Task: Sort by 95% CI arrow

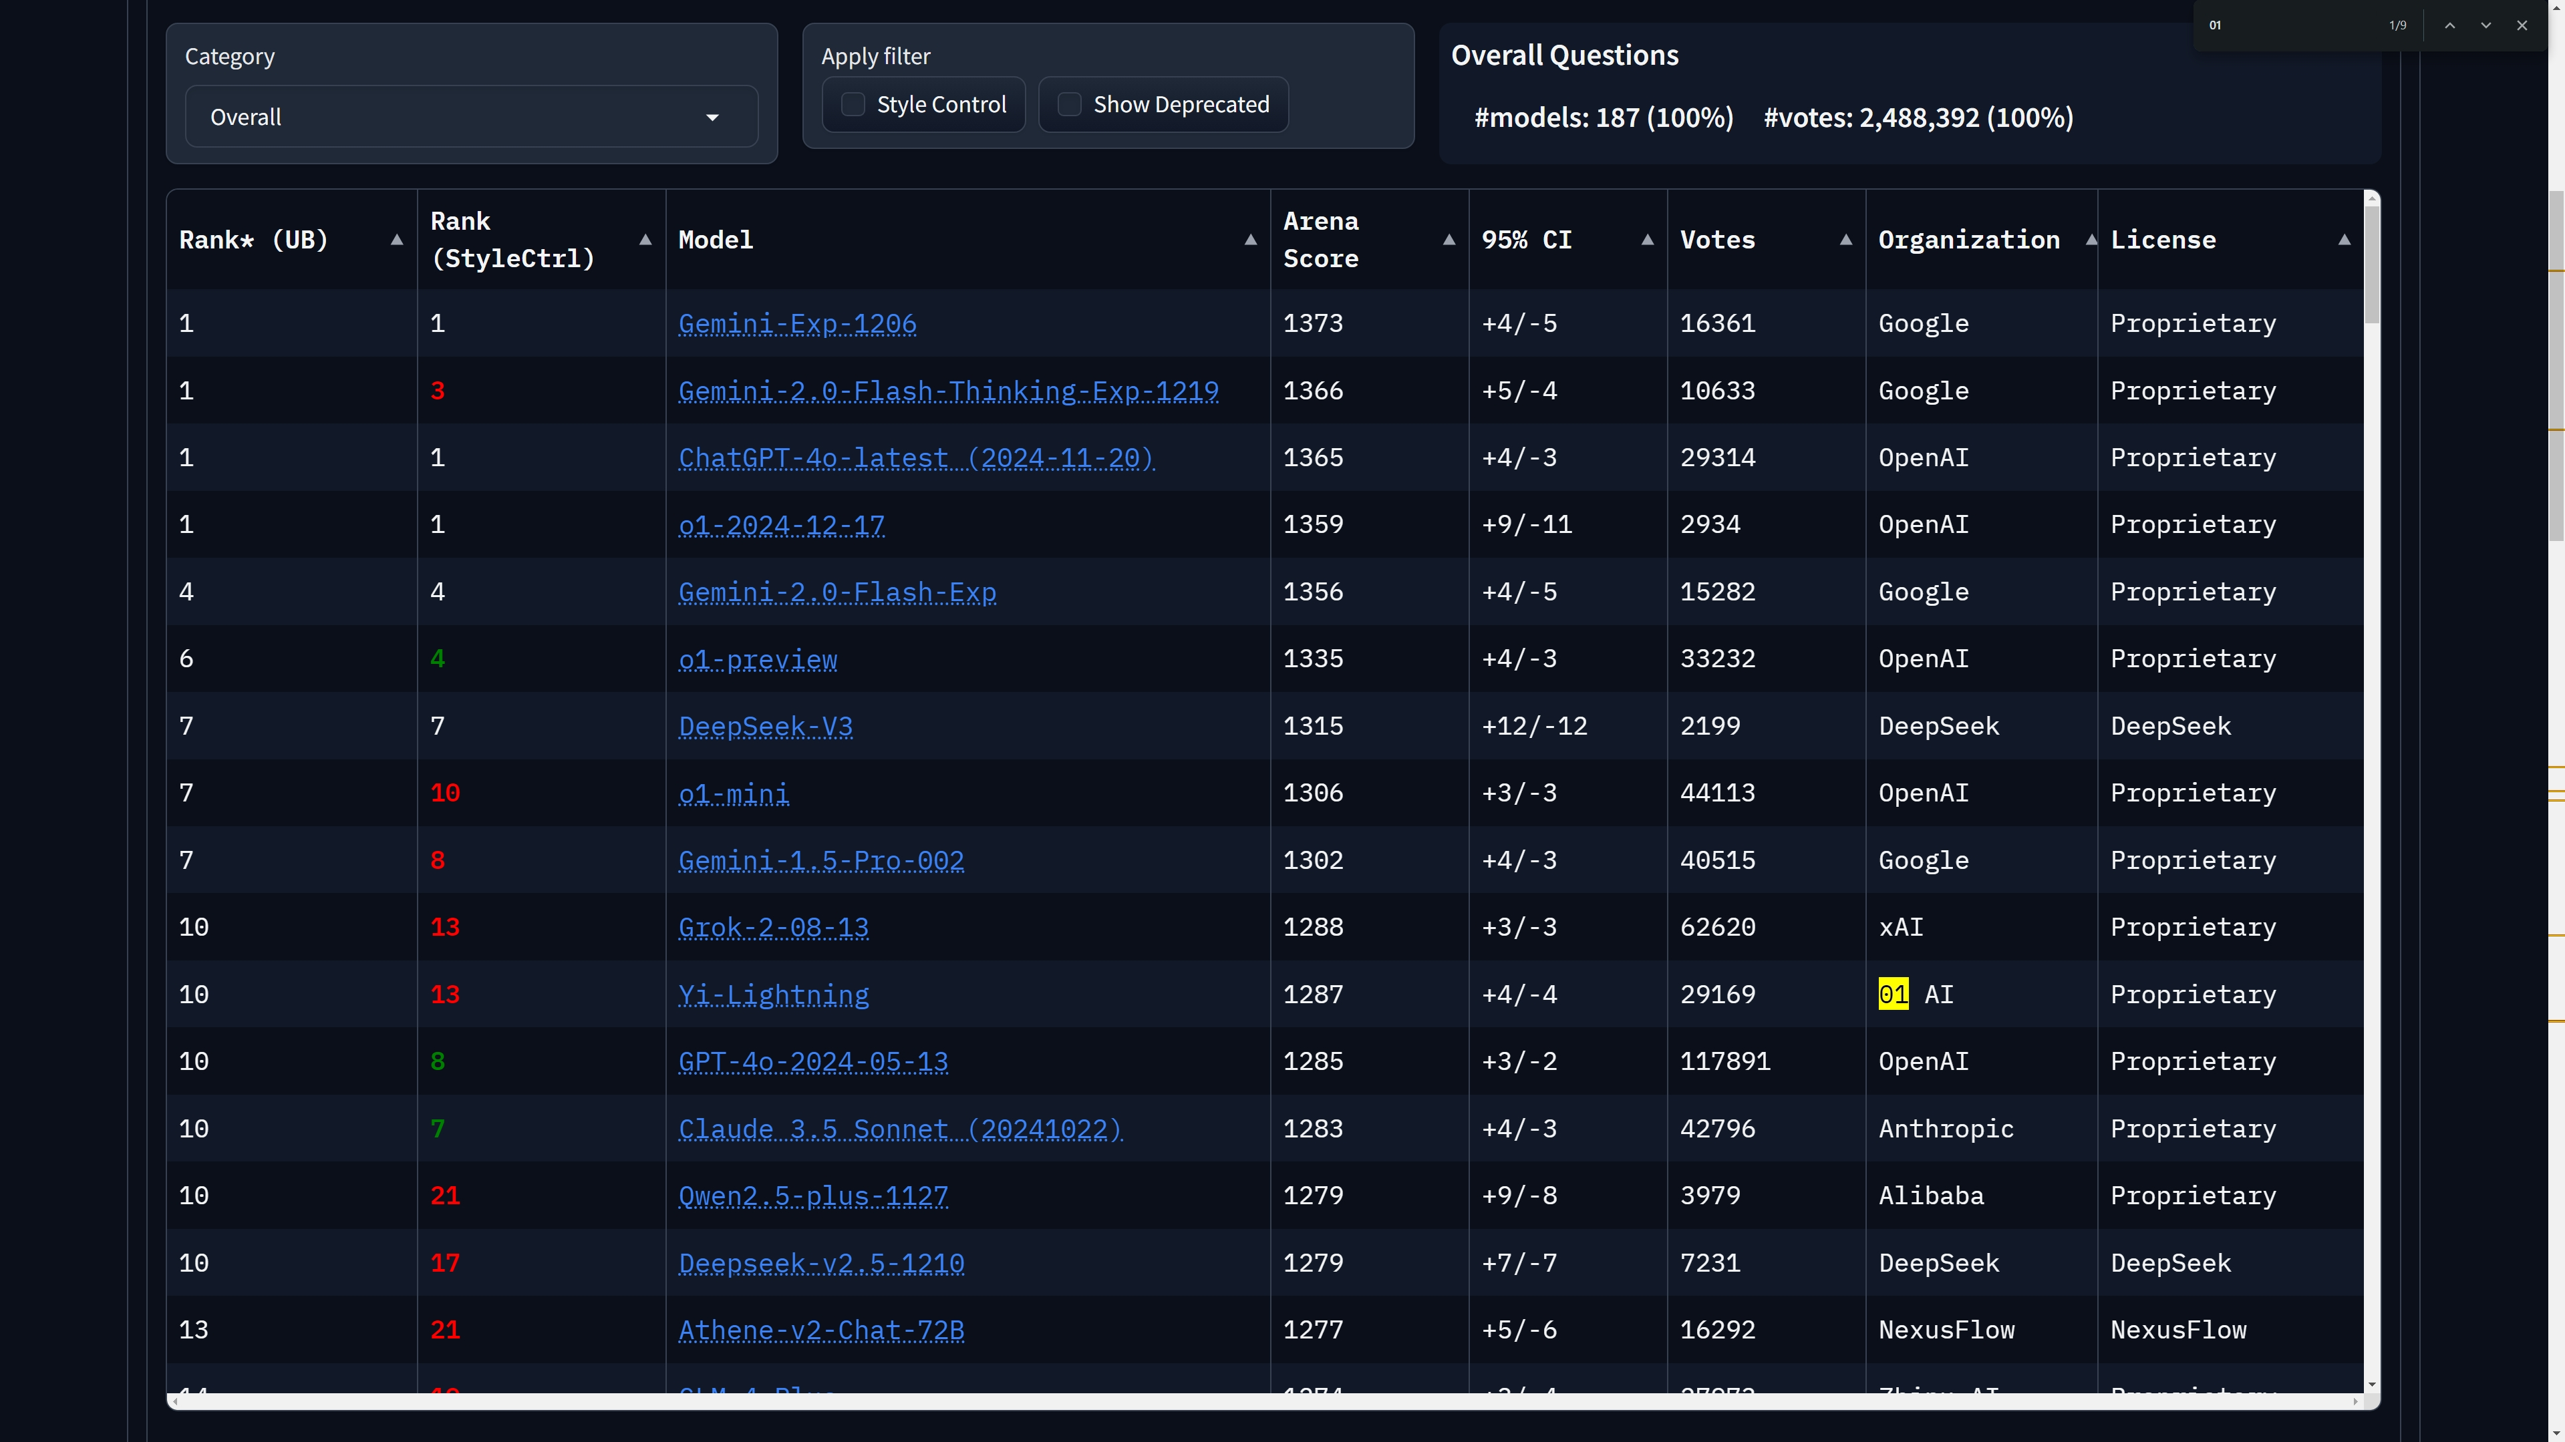Action: 1647,240
